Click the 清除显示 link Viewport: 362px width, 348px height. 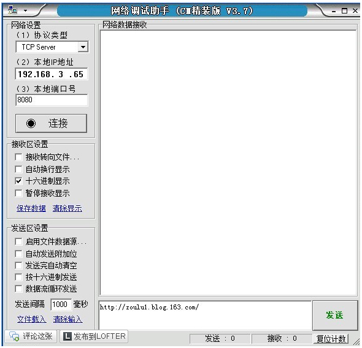[67, 208]
